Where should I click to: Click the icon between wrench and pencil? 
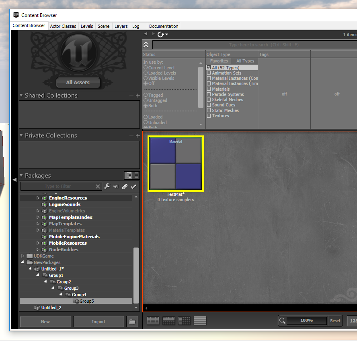coord(116,186)
